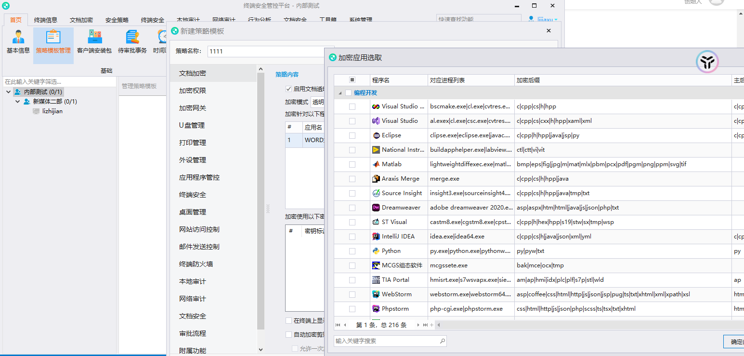Click the Visual Studio icon in the bscmake.exe row

tap(376, 106)
